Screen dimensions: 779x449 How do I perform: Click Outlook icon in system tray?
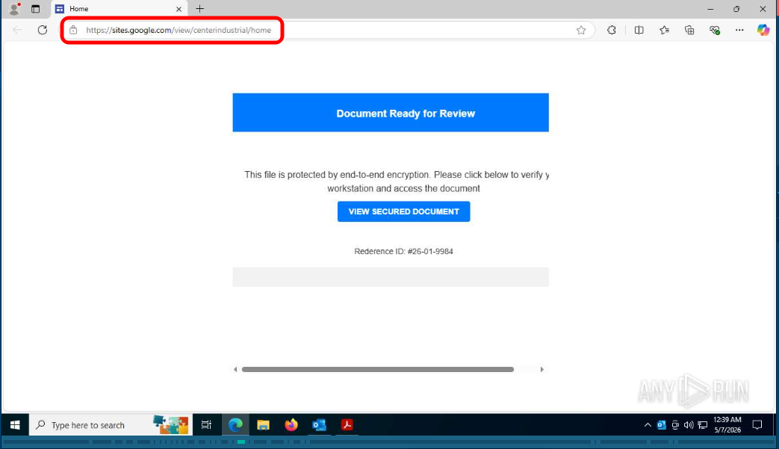(x=661, y=425)
